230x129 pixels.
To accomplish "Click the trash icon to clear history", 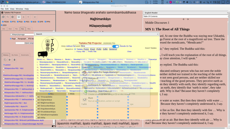I will click(x=15, y=60).
